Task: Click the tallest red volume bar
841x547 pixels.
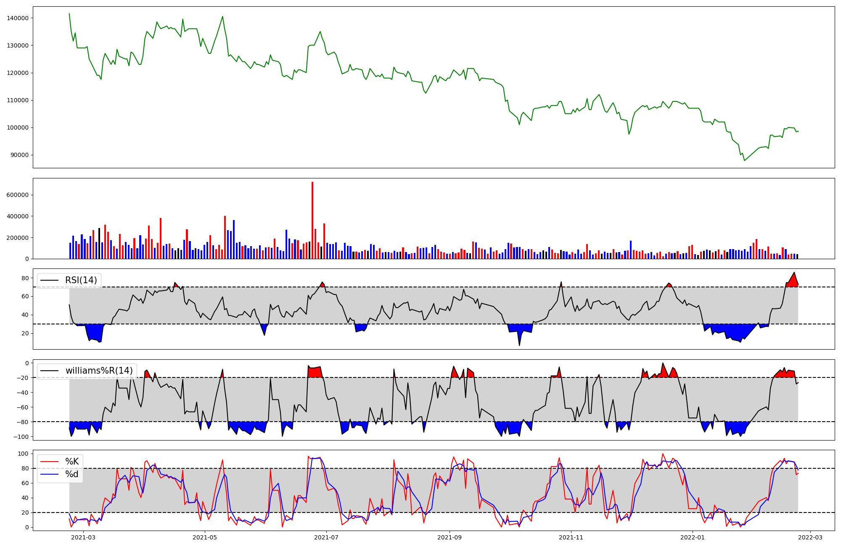Action: (312, 219)
